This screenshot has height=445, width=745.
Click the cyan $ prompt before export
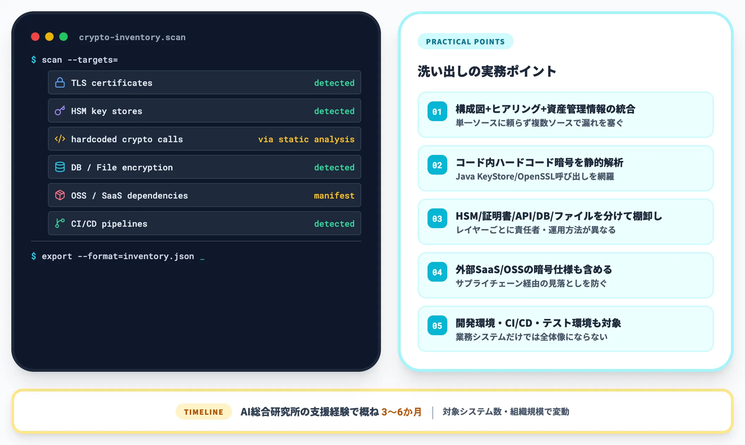[34, 256]
